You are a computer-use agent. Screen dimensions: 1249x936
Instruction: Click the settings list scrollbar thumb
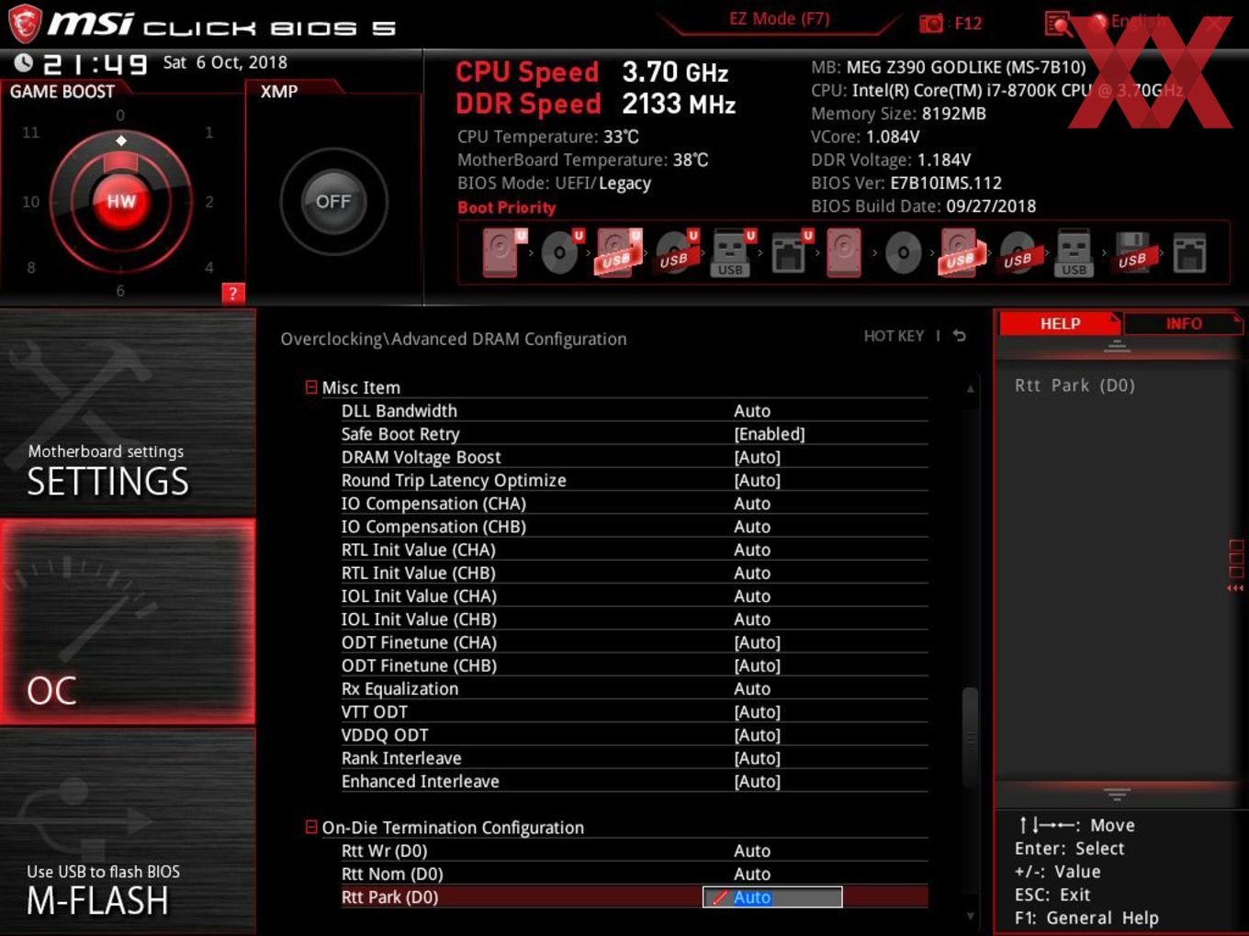click(970, 738)
